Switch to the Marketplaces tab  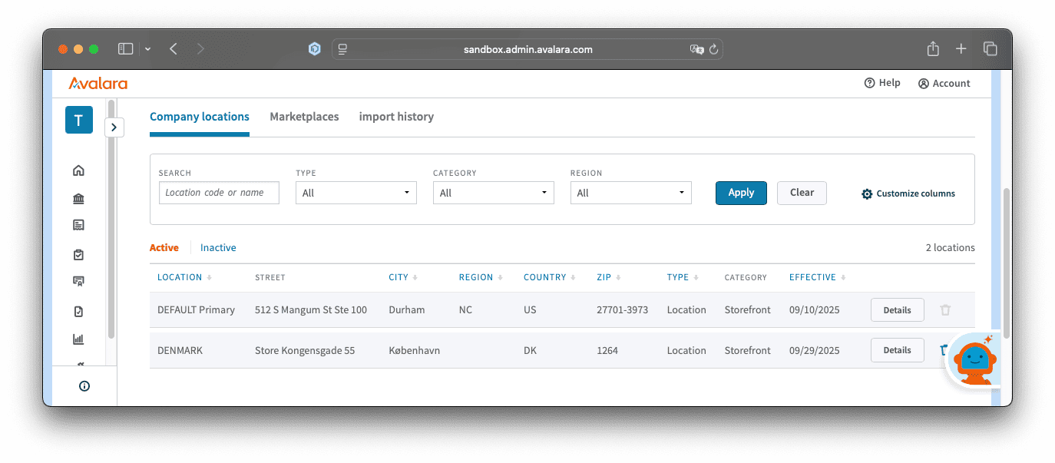coord(304,117)
